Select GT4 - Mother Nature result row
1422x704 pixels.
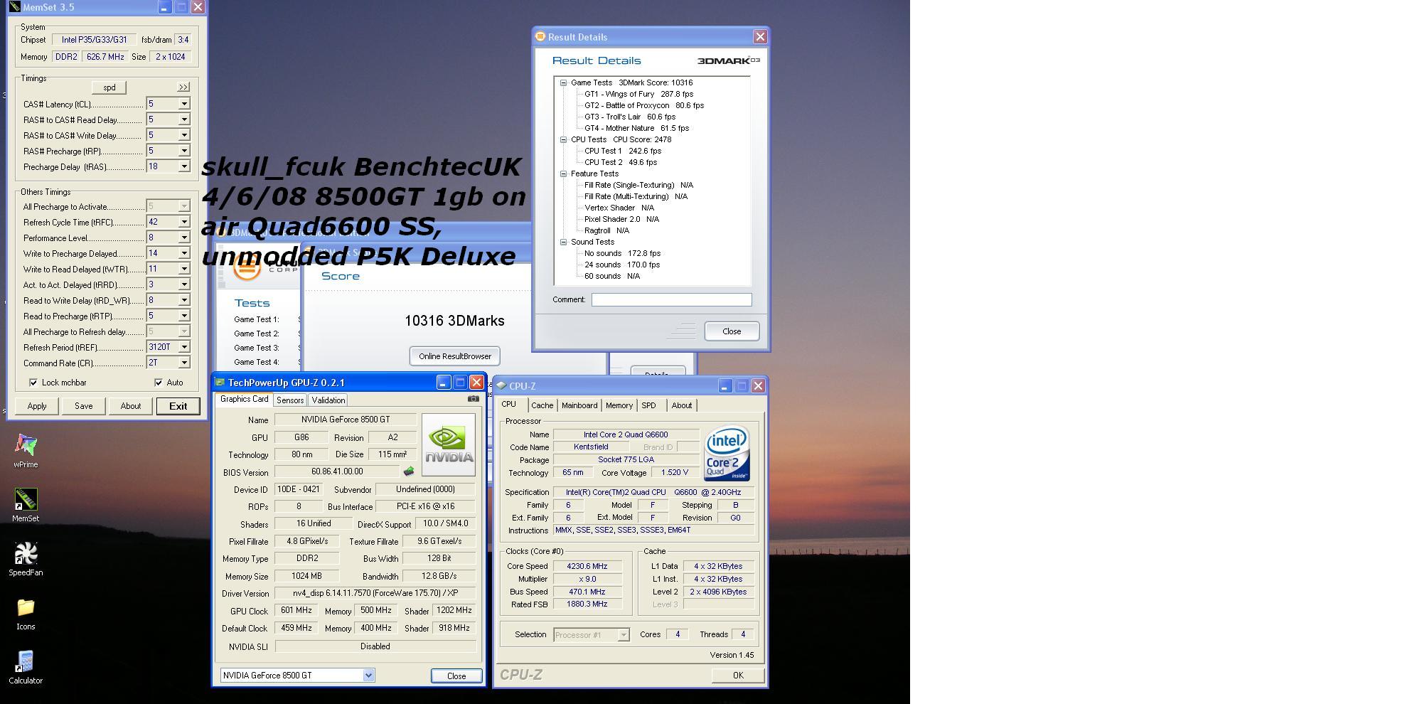pyautogui.click(x=636, y=128)
